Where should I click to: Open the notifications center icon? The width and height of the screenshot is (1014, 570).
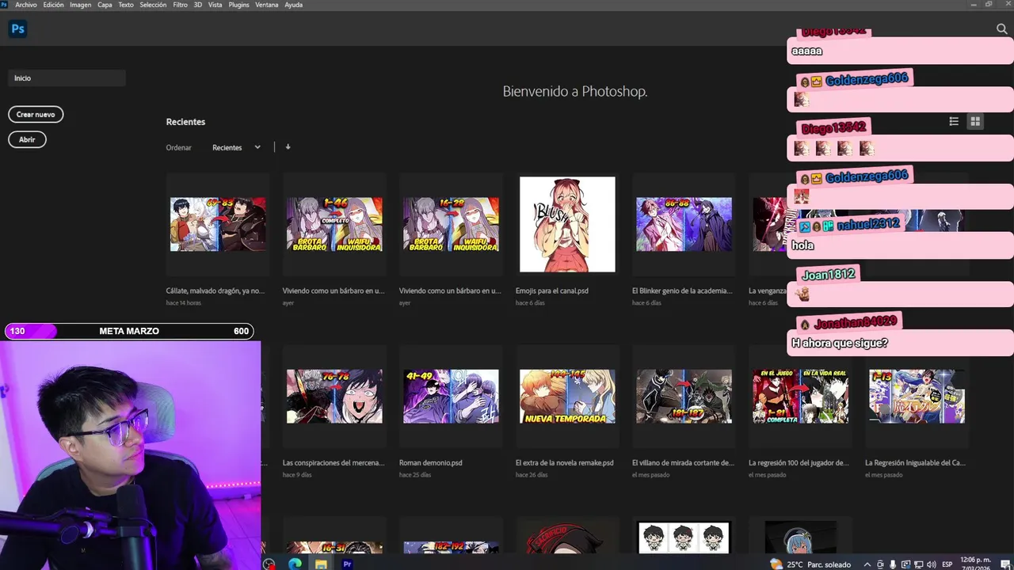(x=1004, y=564)
